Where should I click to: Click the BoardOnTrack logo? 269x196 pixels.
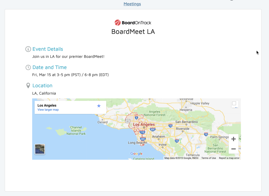[133, 23]
